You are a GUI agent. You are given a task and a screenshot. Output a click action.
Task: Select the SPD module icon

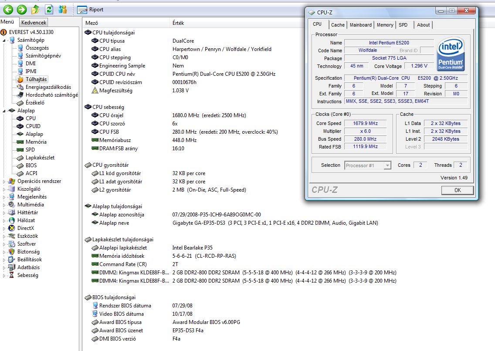(20, 150)
